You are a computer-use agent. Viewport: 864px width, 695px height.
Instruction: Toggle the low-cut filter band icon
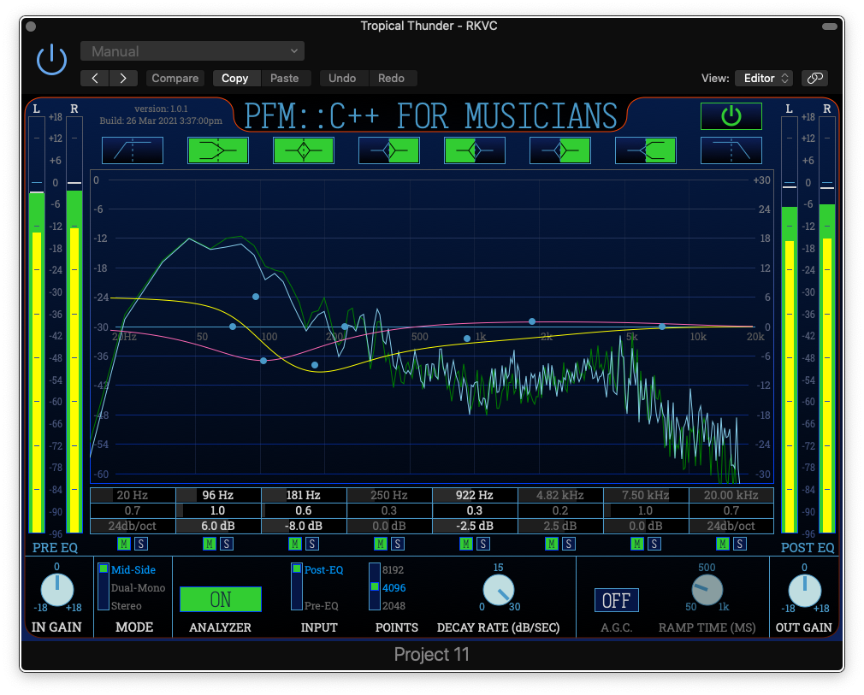tap(133, 150)
